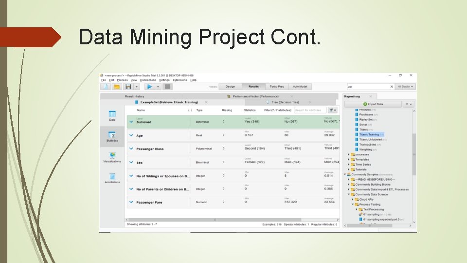
Task: Expand the Passenger Class attribute row
Action: click(131, 149)
